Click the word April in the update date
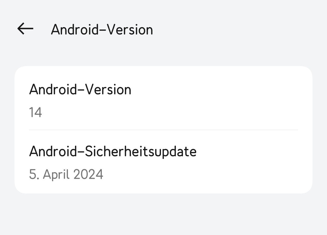The width and height of the screenshot is (327, 235). tap(56, 174)
